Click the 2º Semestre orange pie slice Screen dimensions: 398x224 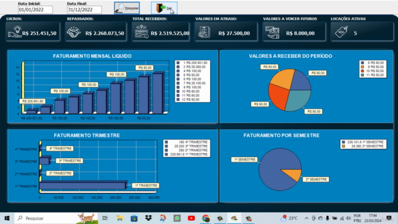tap(294, 174)
